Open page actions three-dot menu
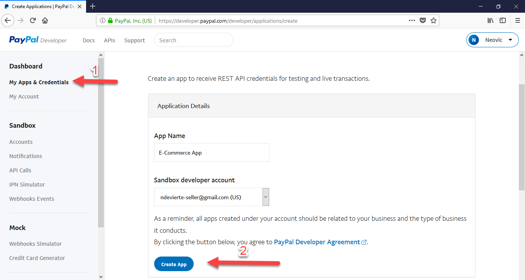Screen dimensions: 525x280 (412, 21)
